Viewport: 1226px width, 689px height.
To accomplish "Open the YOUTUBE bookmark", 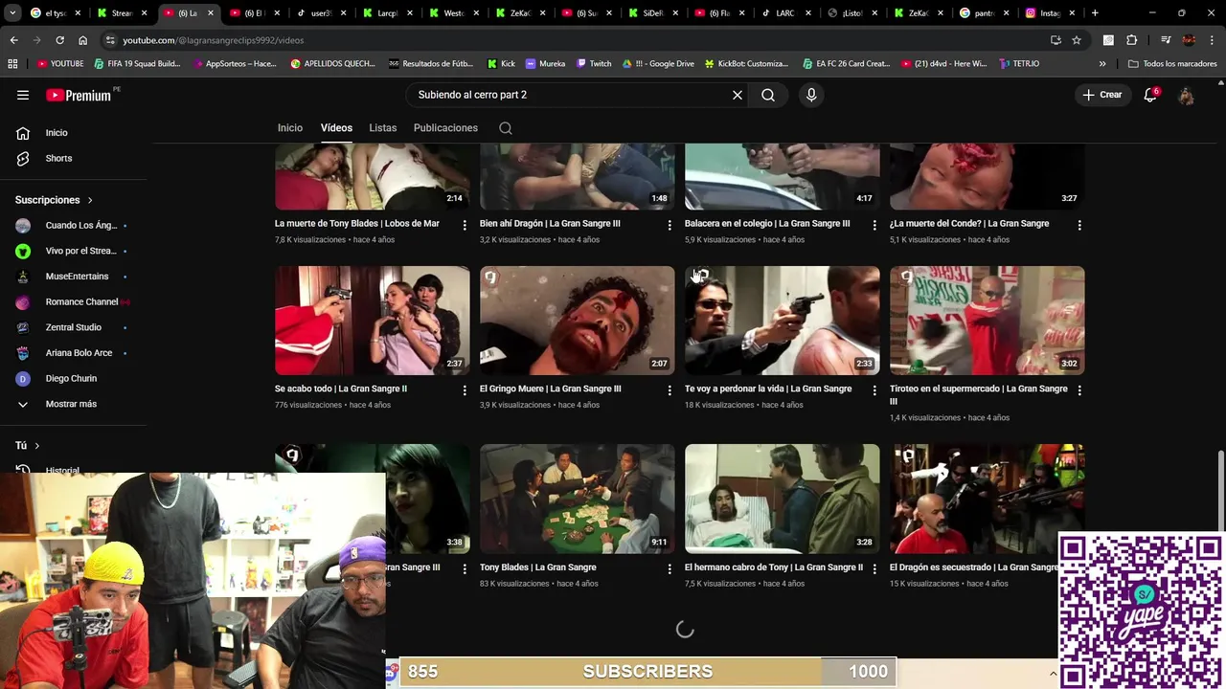I will click(60, 64).
